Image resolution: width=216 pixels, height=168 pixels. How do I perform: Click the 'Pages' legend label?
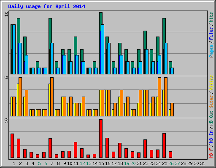(x=211, y=51)
